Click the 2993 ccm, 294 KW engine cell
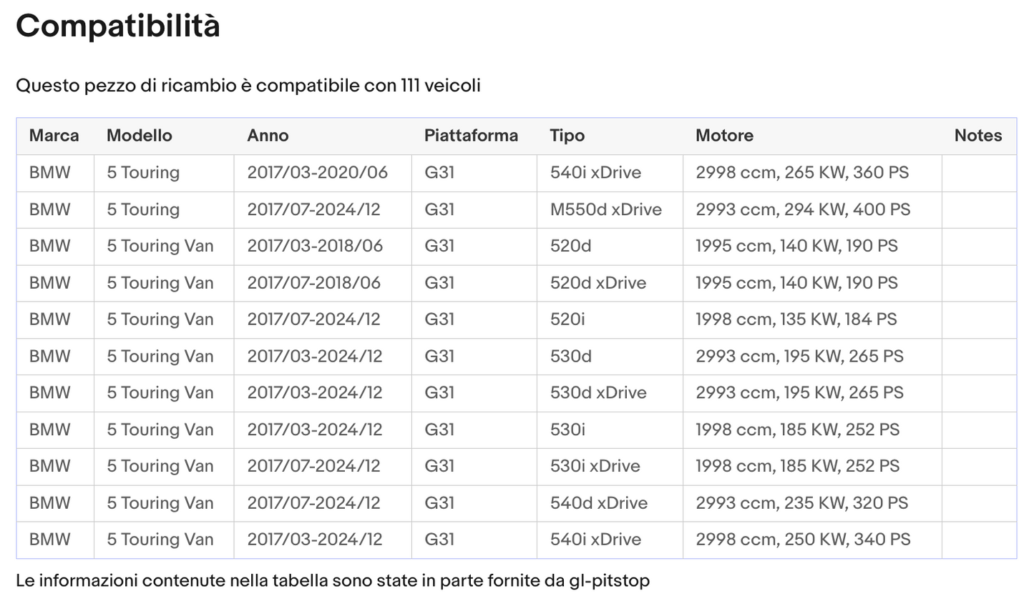The width and height of the screenshot is (1034, 601). [x=803, y=209]
